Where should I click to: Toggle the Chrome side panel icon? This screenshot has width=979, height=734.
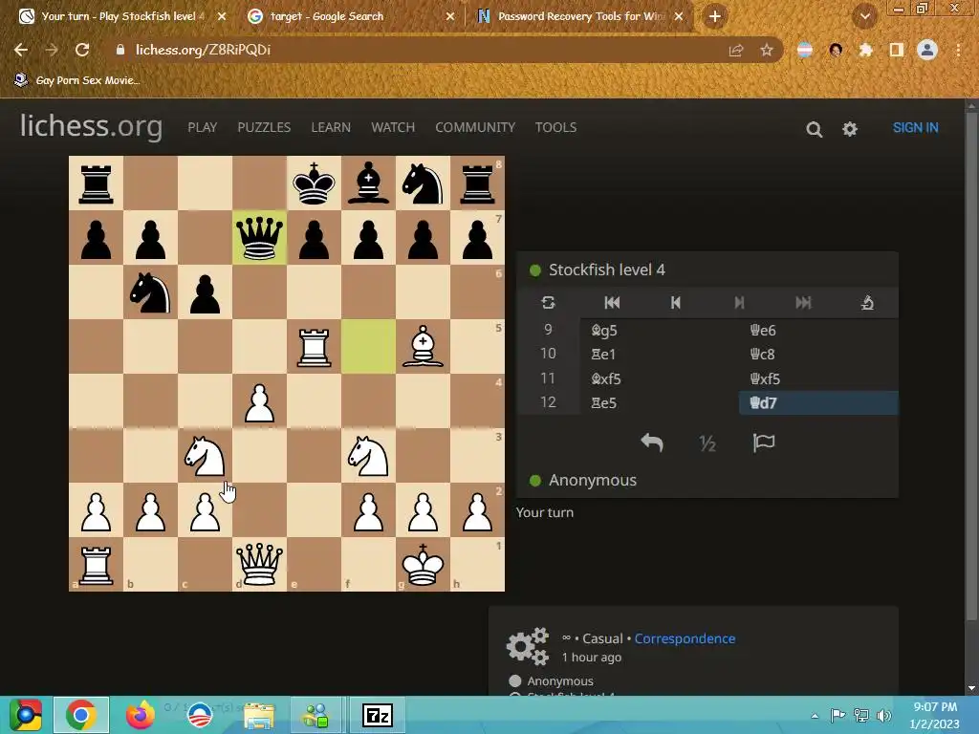(897, 50)
